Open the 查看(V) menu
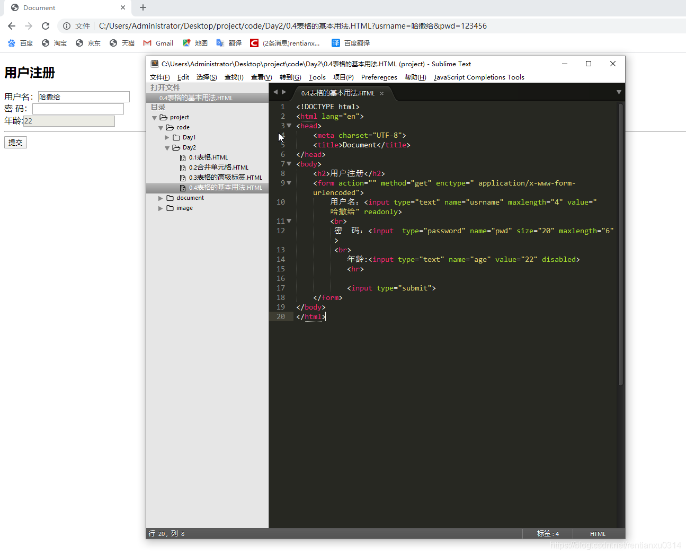 262,77
